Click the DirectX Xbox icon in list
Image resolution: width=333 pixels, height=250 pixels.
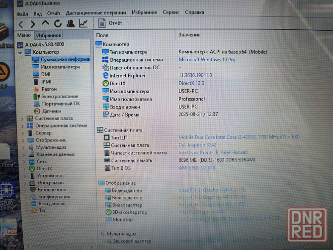point(105,83)
